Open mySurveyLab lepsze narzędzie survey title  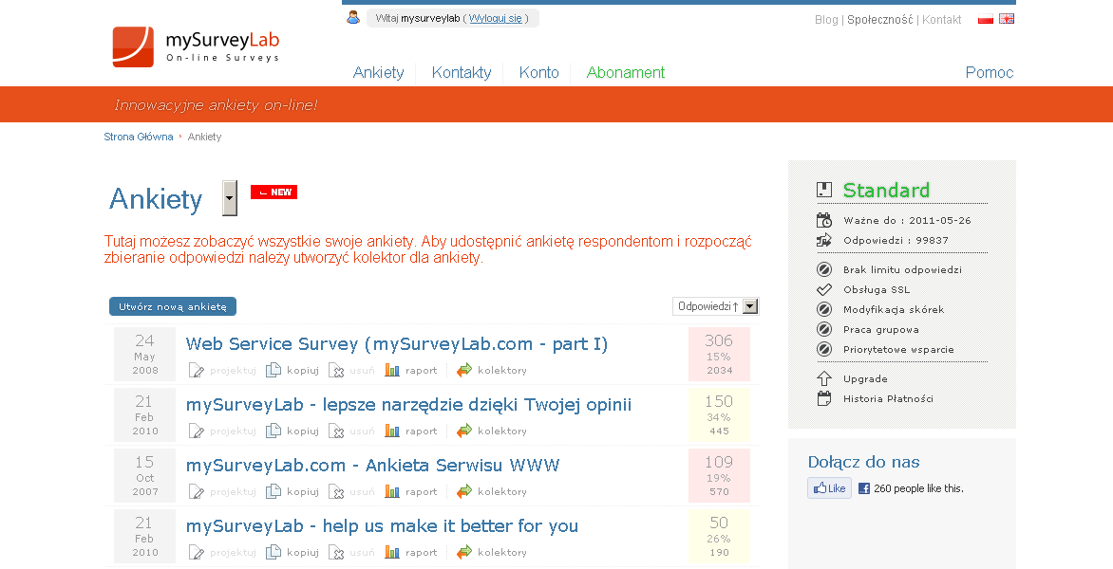[x=409, y=405]
